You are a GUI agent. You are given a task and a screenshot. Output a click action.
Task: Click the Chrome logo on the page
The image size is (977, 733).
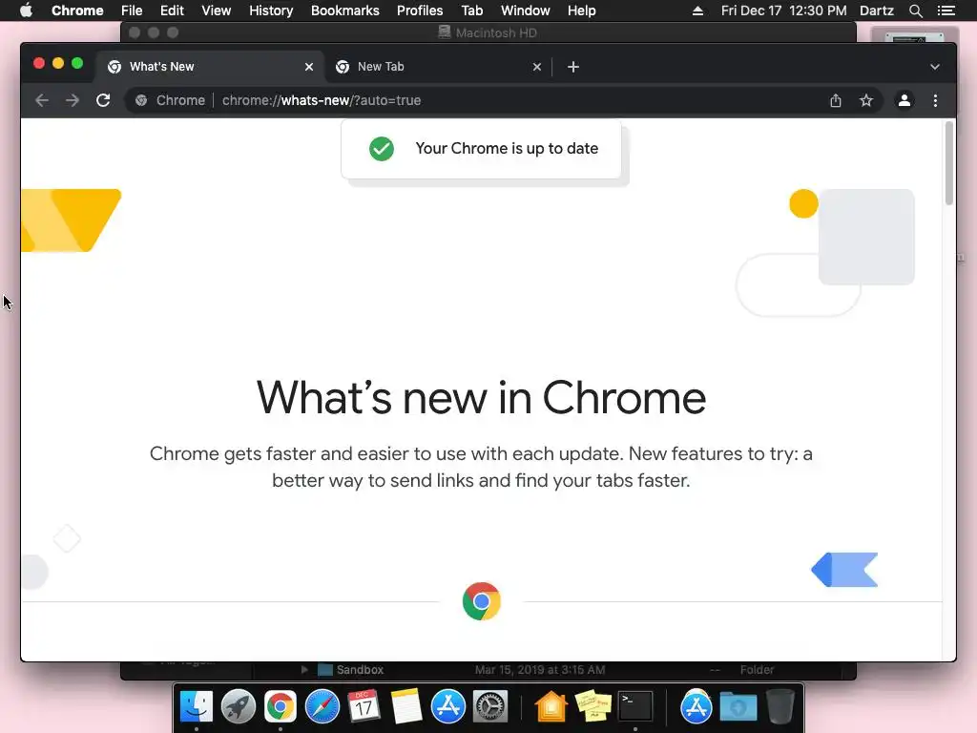pyautogui.click(x=482, y=601)
